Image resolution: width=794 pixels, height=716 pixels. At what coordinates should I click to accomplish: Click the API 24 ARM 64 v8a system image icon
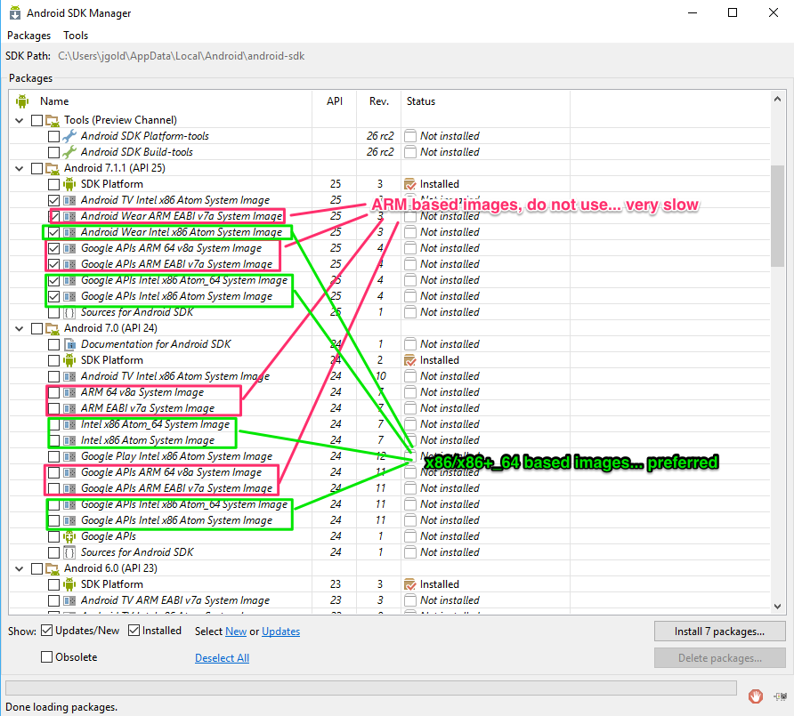pos(69,392)
